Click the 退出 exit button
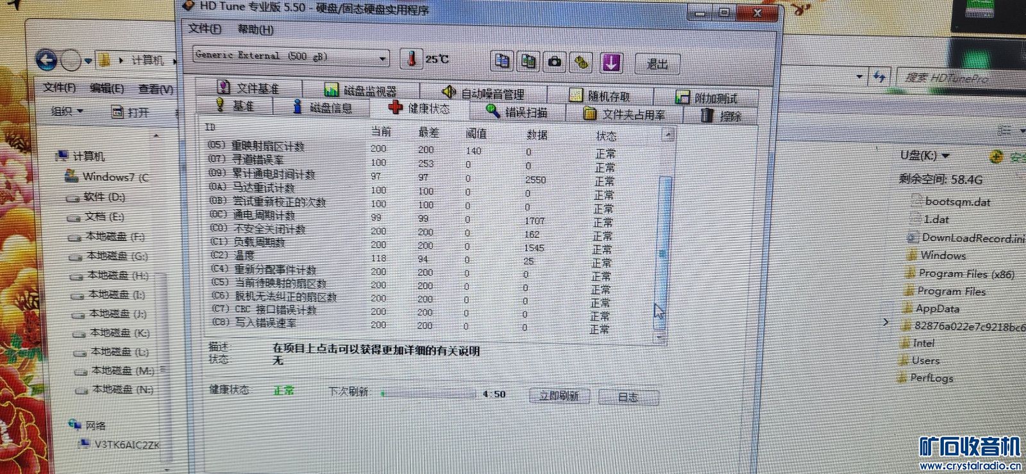 tap(657, 64)
